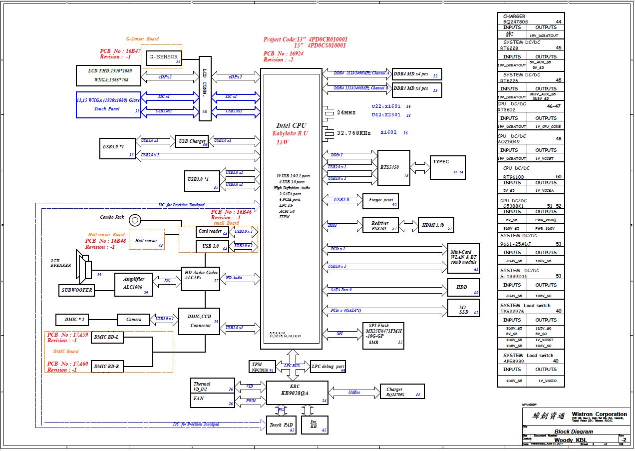Select the RTS5450 block

[394, 167]
